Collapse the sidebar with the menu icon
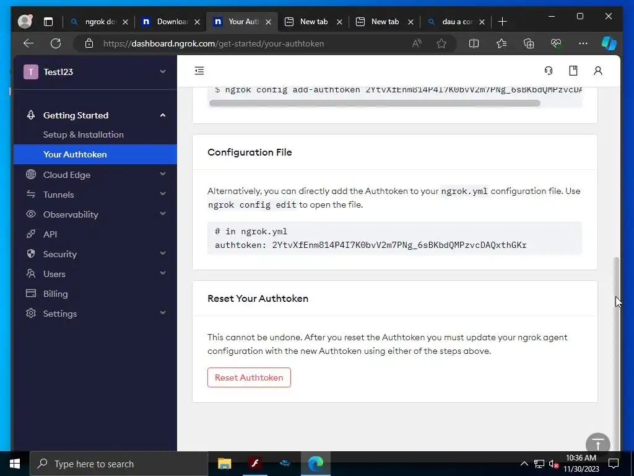The width and height of the screenshot is (634, 476). coord(199,71)
